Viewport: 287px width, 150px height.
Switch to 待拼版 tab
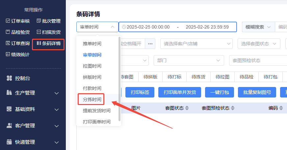point(150,77)
